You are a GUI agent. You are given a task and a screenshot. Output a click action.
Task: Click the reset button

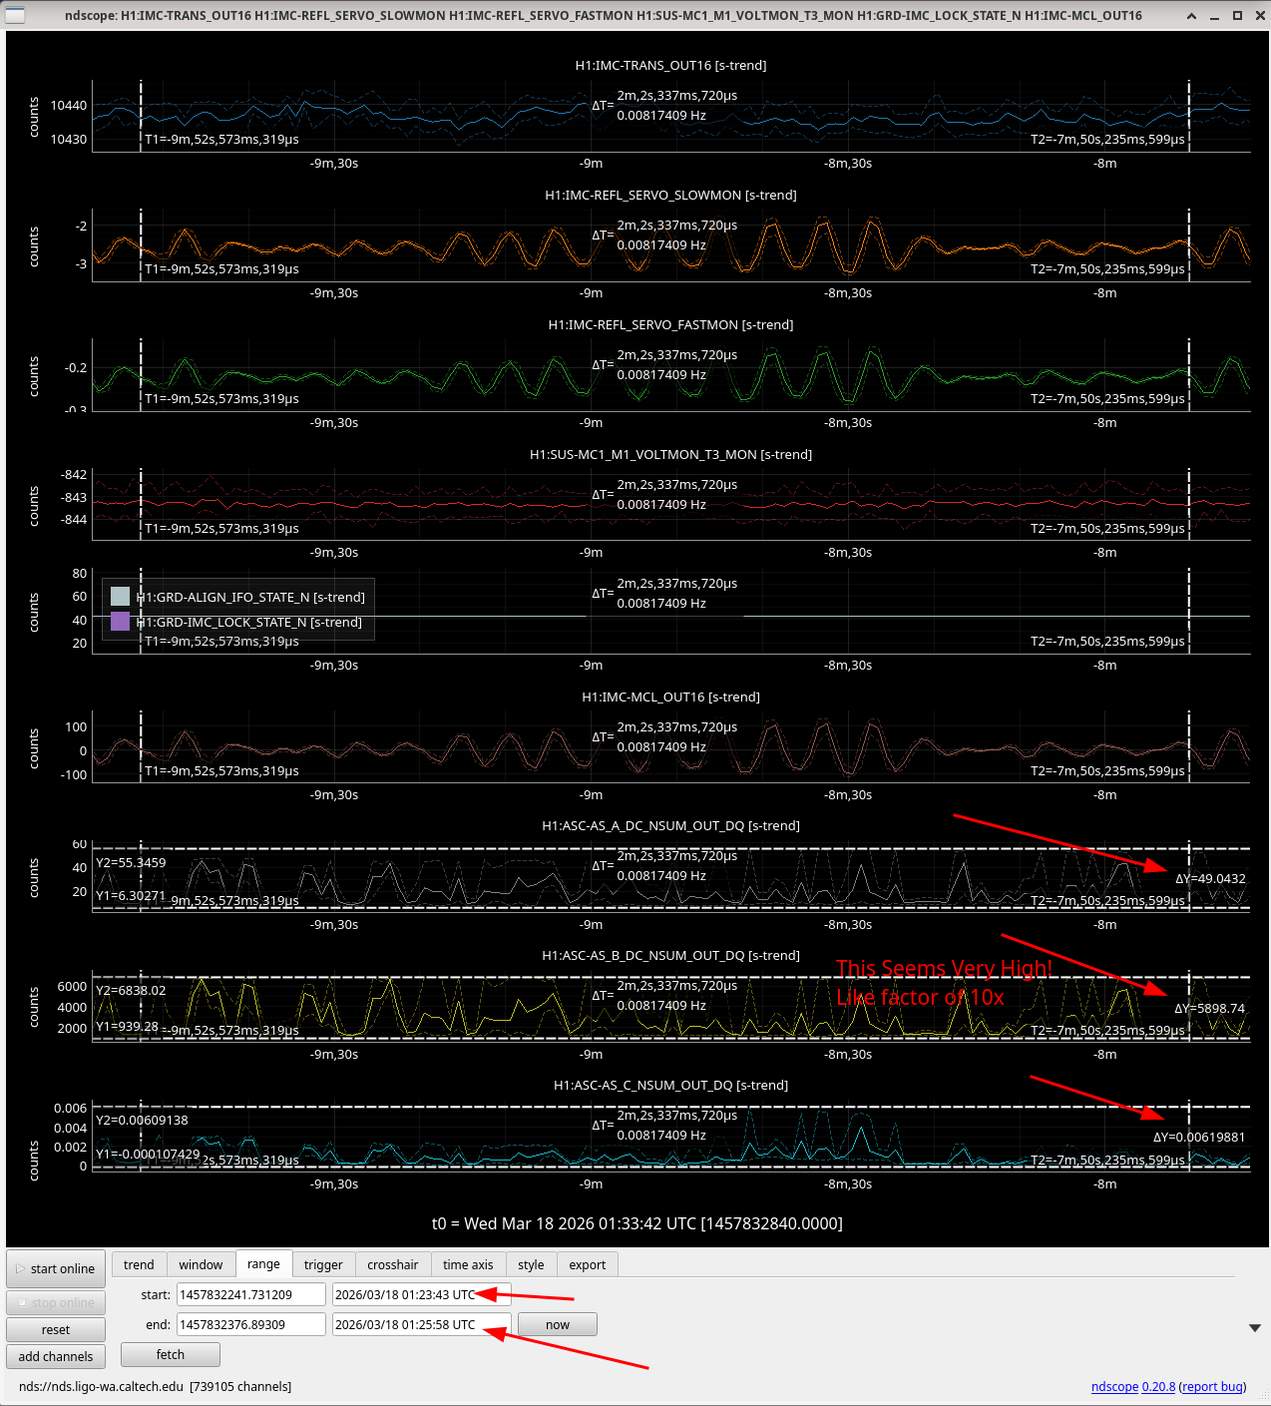pos(56,1329)
